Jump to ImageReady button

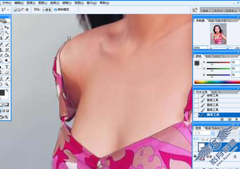(x=4, y=117)
